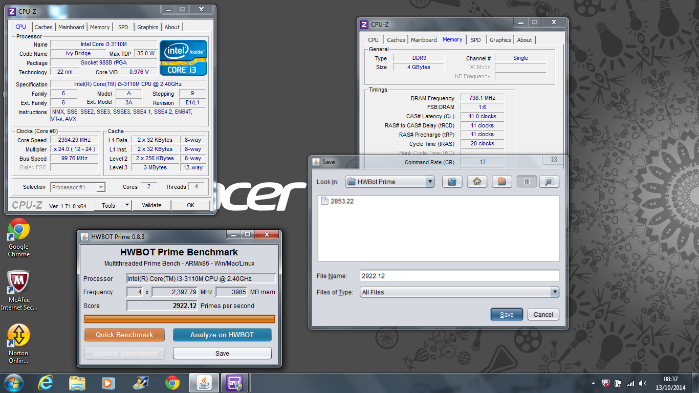Open Norton Online desktop shortcut
The image size is (699, 393).
point(19,344)
